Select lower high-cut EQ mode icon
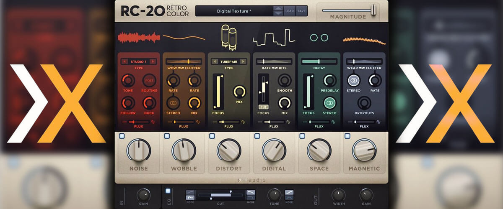 pos(251,198)
